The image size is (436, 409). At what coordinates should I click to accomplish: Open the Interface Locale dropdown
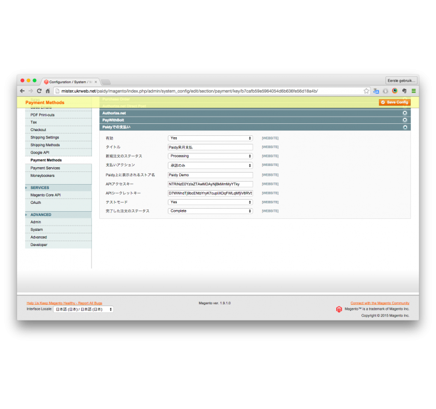click(x=83, y=309)
